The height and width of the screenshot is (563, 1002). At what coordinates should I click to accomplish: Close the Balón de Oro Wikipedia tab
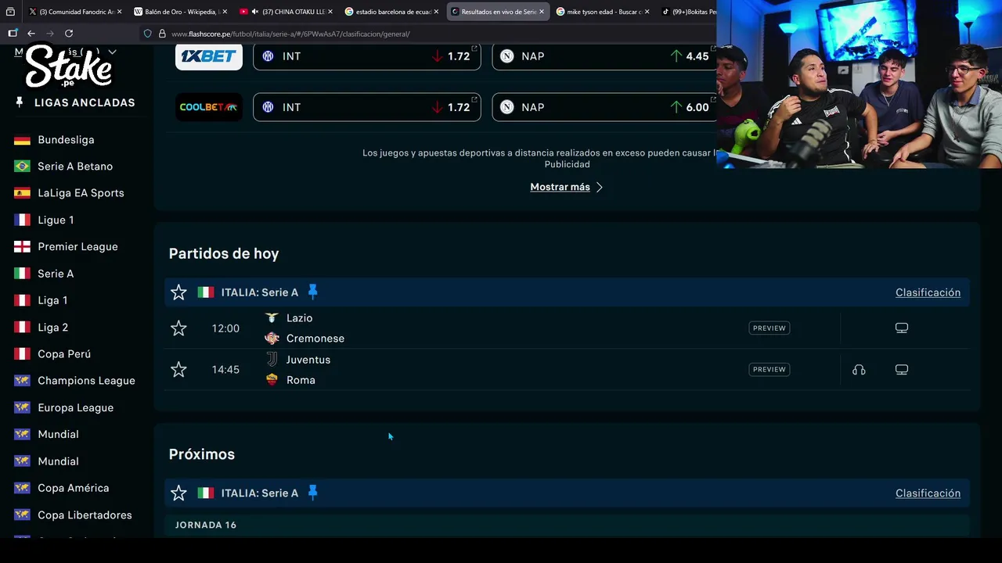[225, 12]
